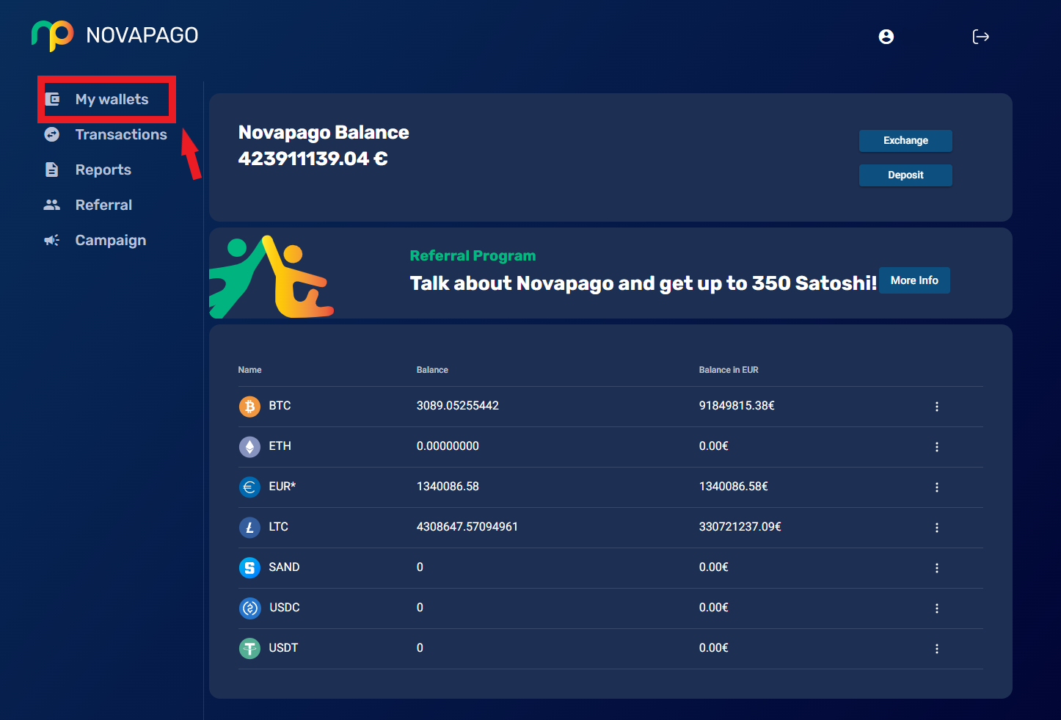The image size is (1061, 720).
Task: Click the user profile account icon
Action: 886,37
